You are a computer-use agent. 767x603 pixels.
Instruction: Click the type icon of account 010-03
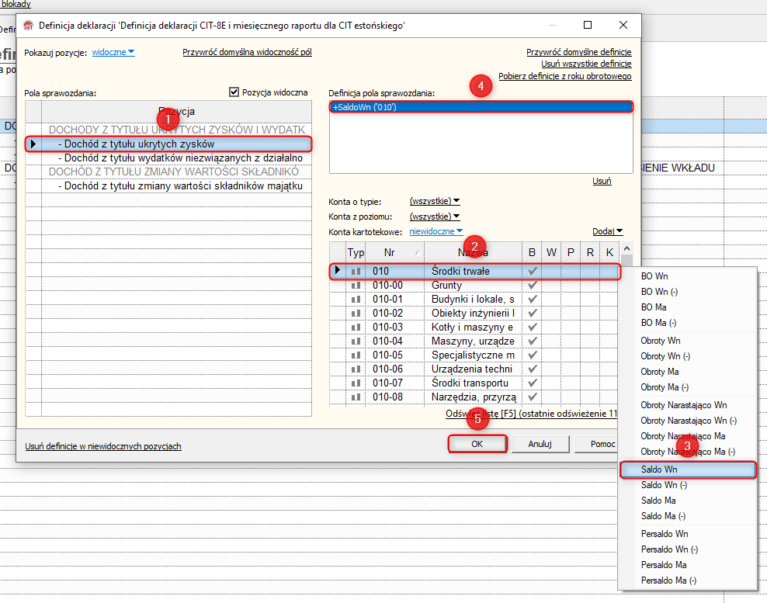click(356, 327)
